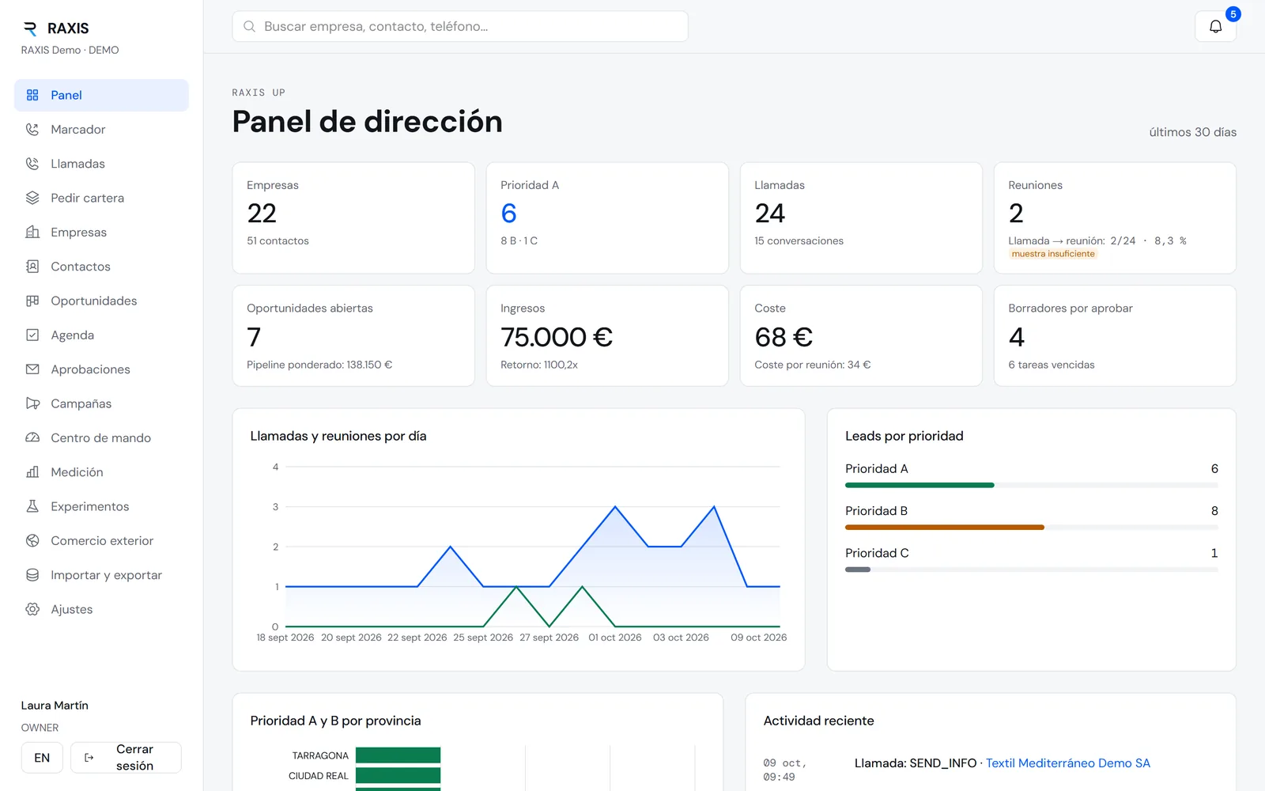
Task: Click the TARRAGONA bar in province chart
Action: [x=398, y=755]
